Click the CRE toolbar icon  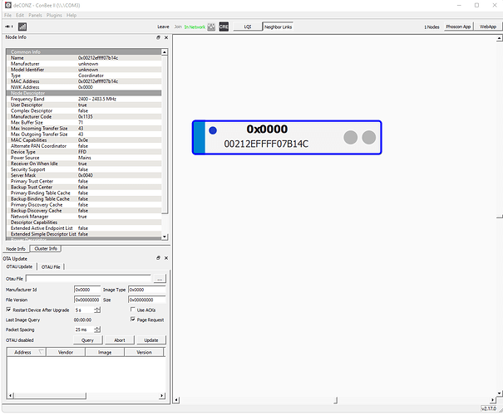[x=224, y=27]
